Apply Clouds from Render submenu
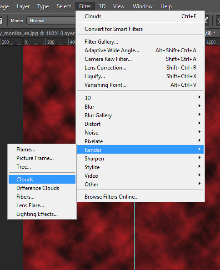The height and width of the screenshot is (270, 220). [x=42, y=180]
